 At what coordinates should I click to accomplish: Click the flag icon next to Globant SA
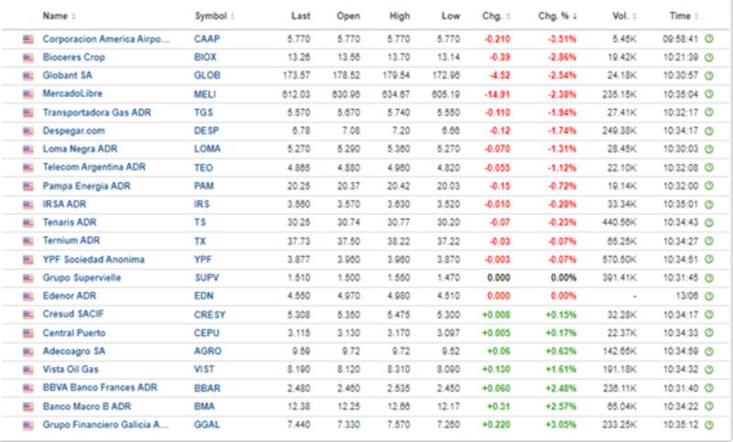(x=28, y=75)
